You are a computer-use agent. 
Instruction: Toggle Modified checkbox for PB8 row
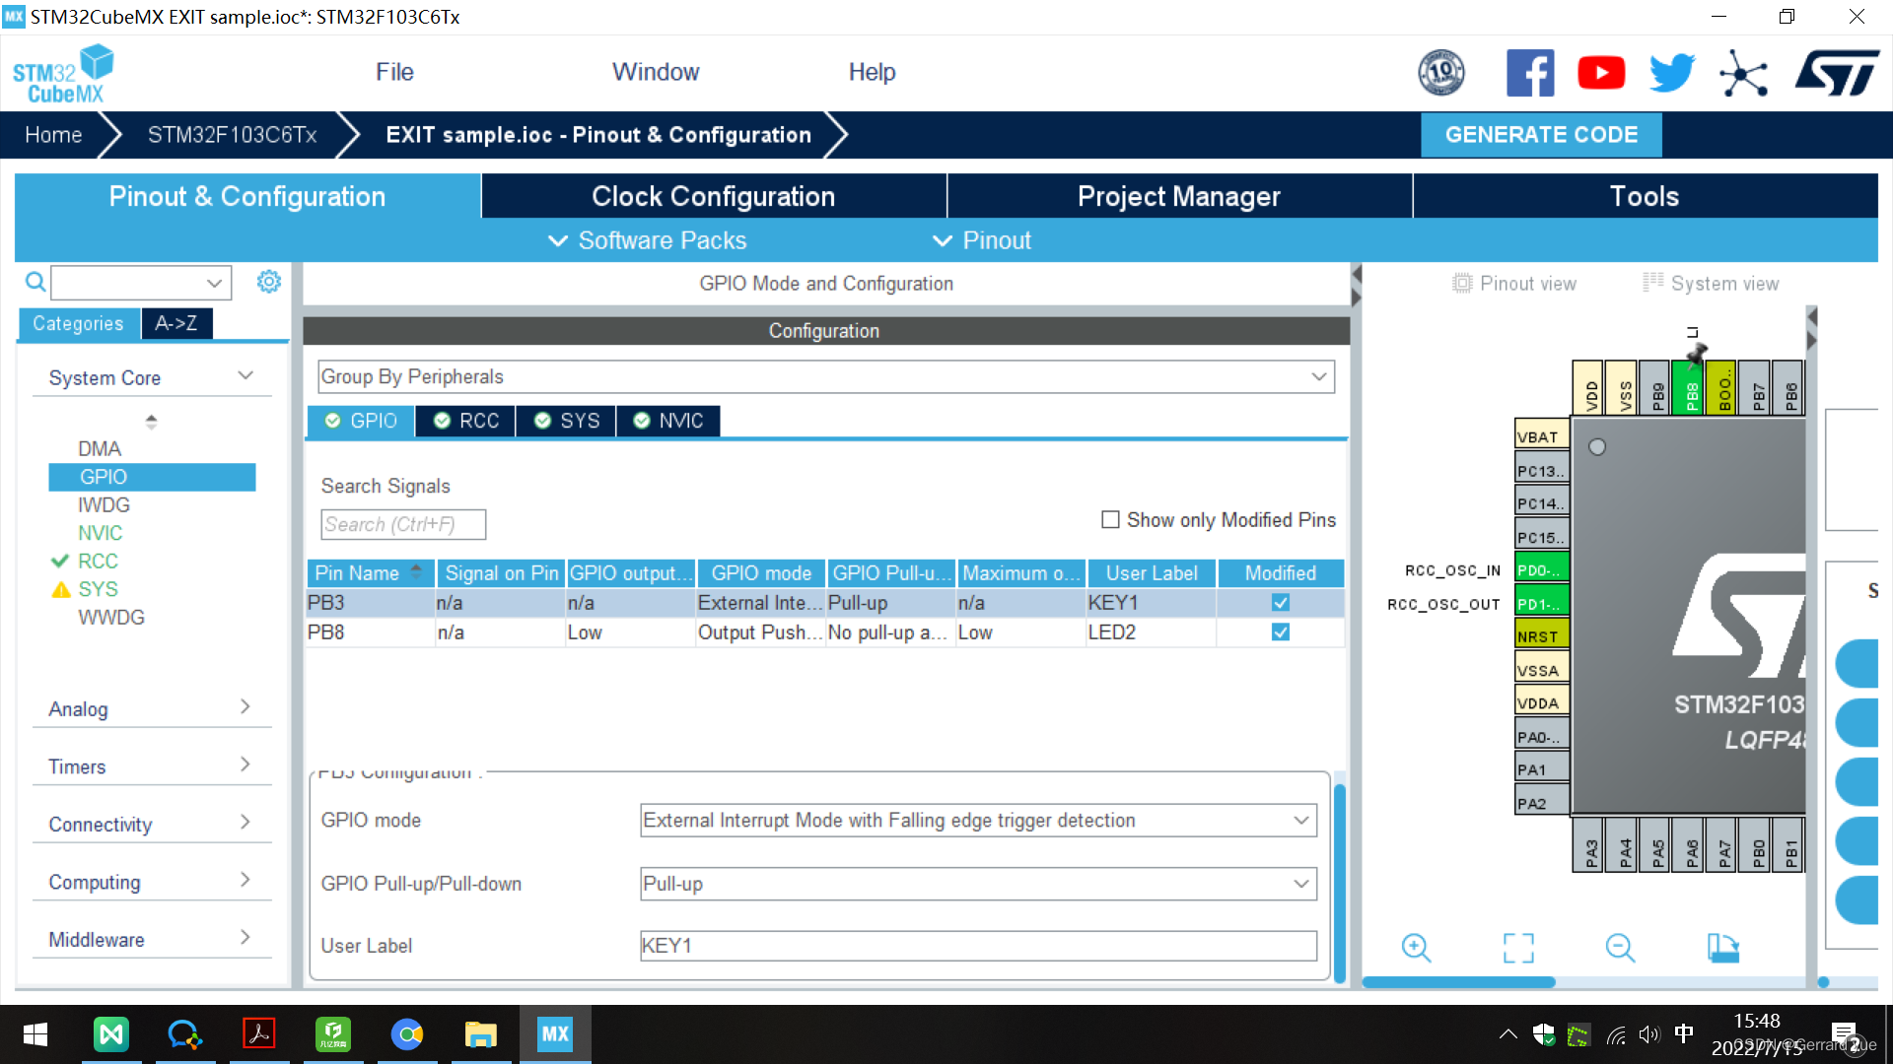[1280, 632]
